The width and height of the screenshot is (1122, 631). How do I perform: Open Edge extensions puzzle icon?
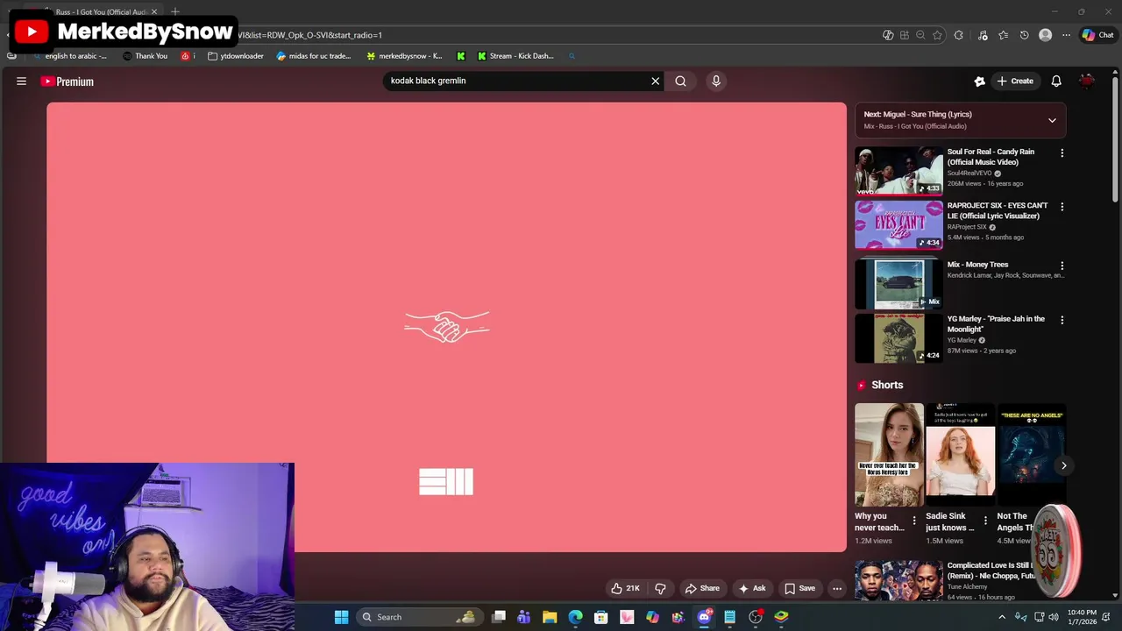pos(958,35)
